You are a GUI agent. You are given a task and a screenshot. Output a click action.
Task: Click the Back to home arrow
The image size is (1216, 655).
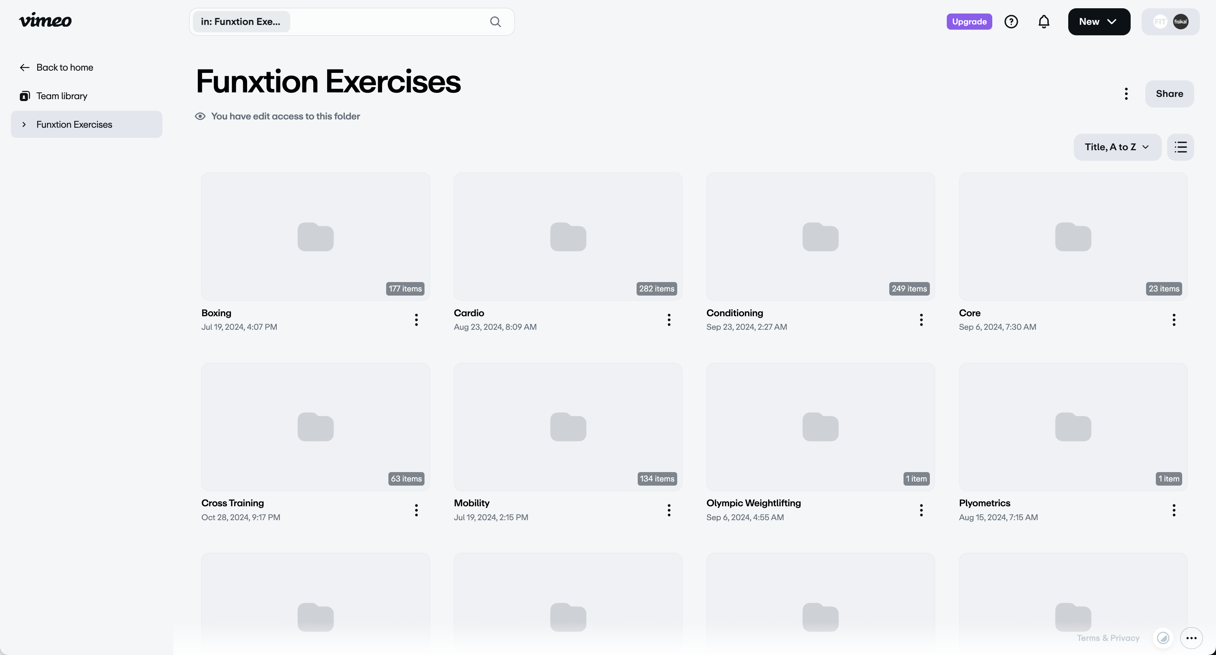coord(24,68)
